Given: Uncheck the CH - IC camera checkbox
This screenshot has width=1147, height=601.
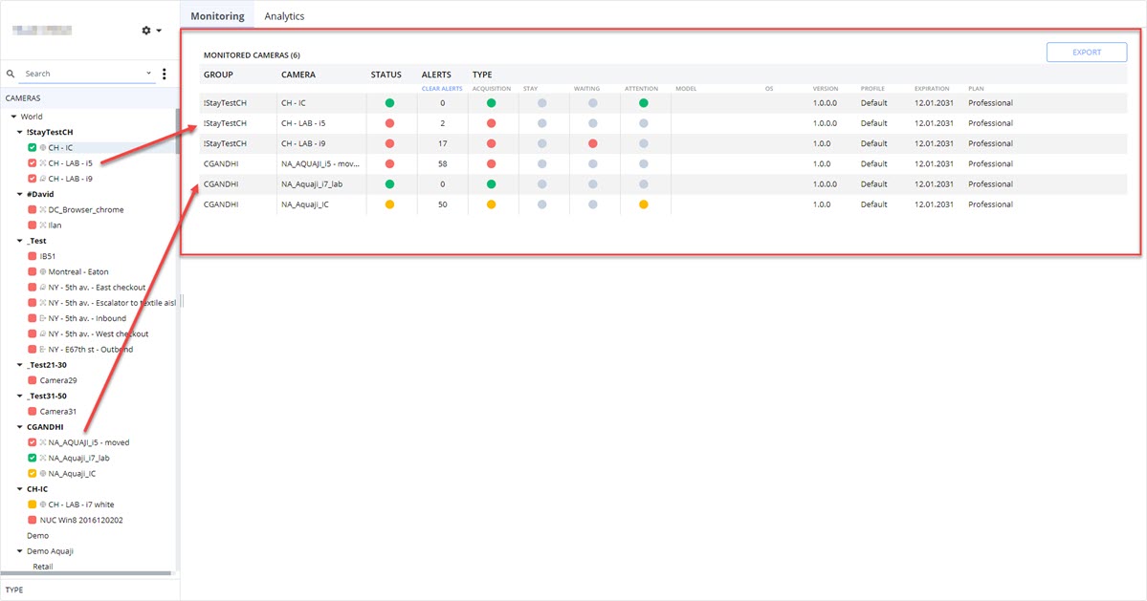Looking at the screenshot, I should tap(33, 147).
